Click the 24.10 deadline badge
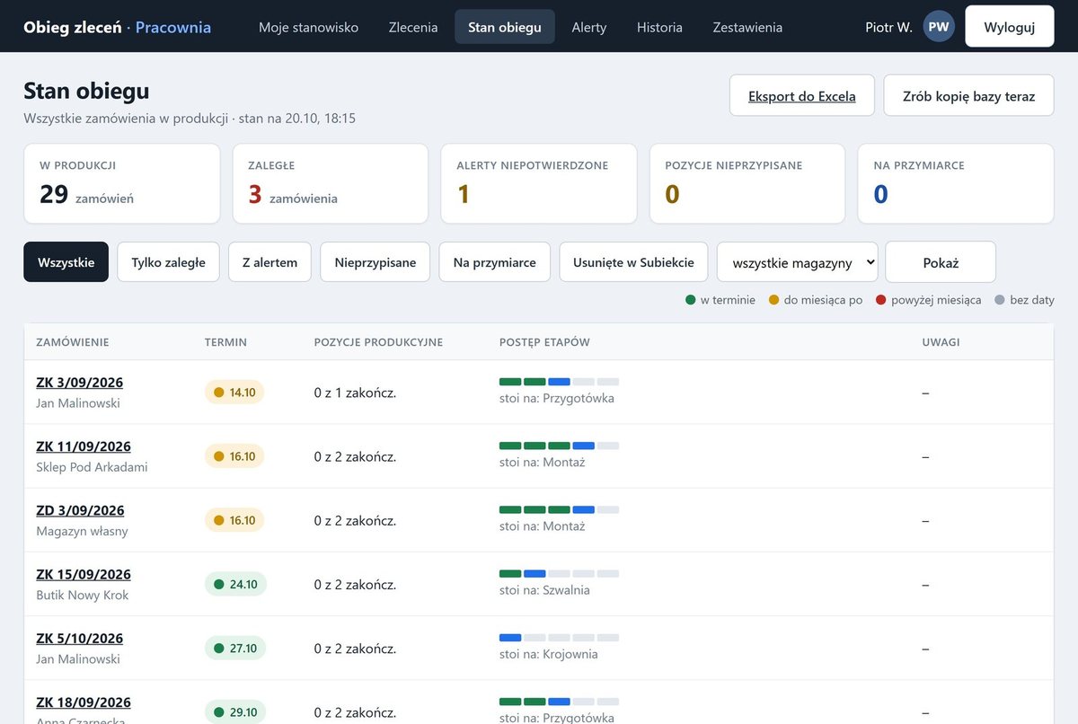The width and height of the screenshot is (1078, 724). 235,584
